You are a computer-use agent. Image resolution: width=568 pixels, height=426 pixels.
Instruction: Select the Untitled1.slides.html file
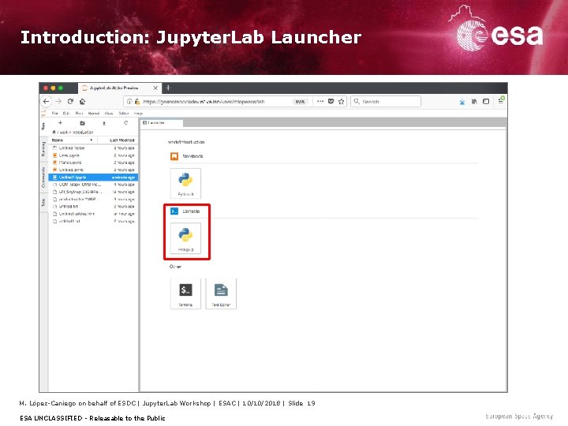93,214
